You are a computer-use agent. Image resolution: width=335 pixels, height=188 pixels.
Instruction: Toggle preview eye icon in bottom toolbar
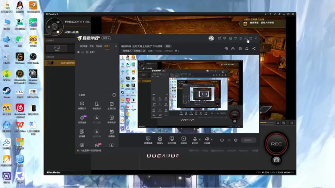229,140
